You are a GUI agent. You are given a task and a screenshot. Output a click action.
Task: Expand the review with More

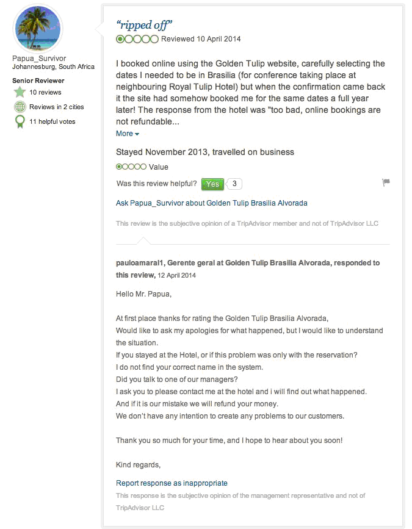[x=127, y=134]
